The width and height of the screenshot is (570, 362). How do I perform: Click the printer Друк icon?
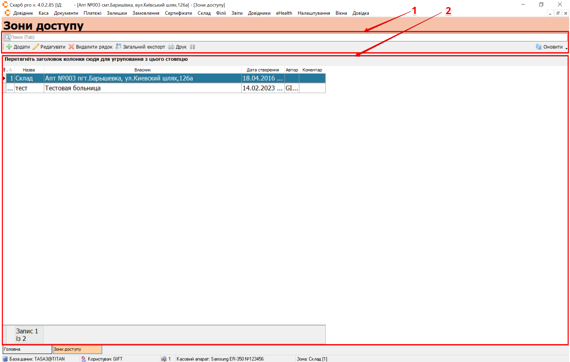[171, 47]
